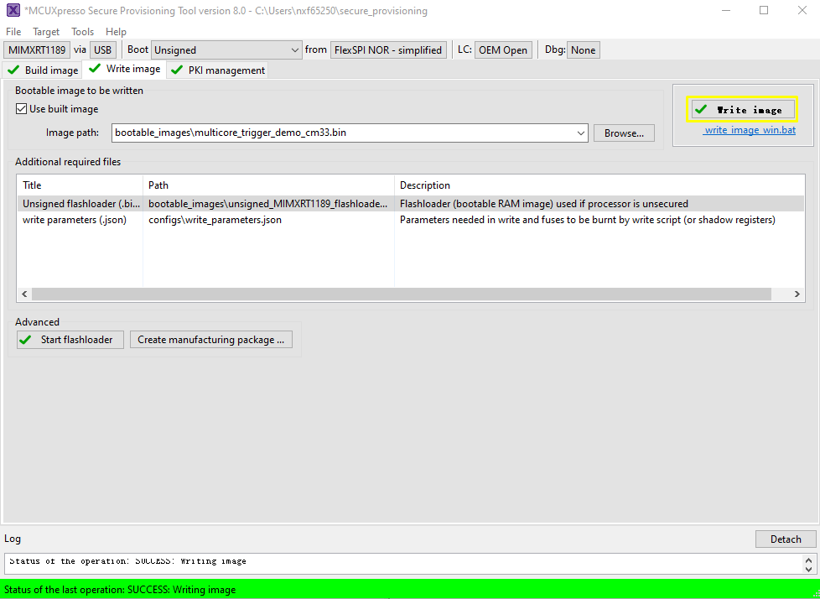Image resolution: width=820 pixels, height=599 pixels.
Task: Click the green checkmark on Start flashloader
Action: point(26,340)
